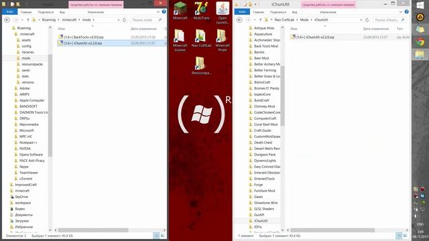Go back in the left Explorer window
Image resolution: width=429 pixels, height=241 pixels.
pyautogui.click(x=7, y=19)
